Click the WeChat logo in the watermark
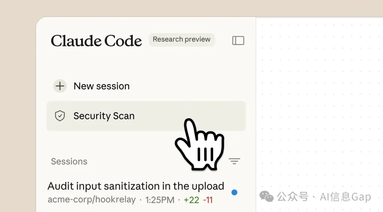 click(x=267, y=196)
